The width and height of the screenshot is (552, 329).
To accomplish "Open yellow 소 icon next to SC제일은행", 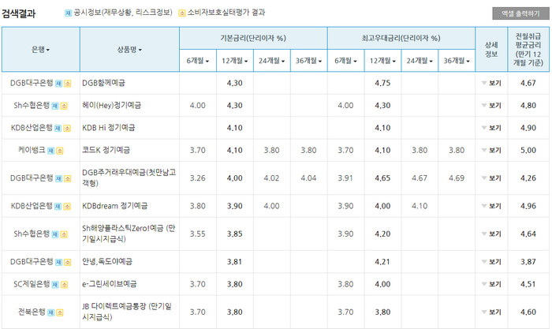I will [x=64, y=285].
